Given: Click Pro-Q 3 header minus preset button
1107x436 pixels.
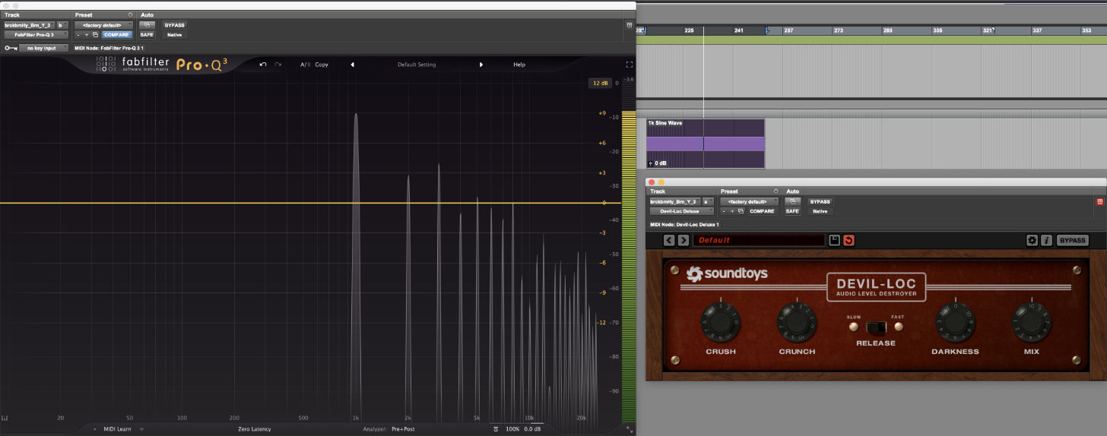Looking at the screenshot, I should click(x=78, y=35).
